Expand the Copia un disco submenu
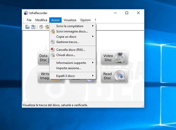 click(x=73, y=37)
